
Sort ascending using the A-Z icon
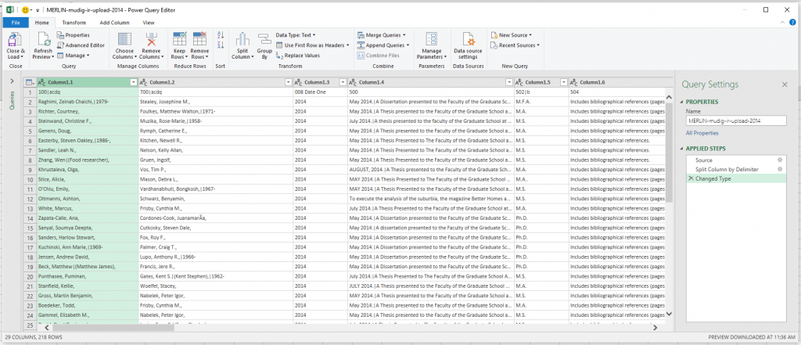point(220,35)
